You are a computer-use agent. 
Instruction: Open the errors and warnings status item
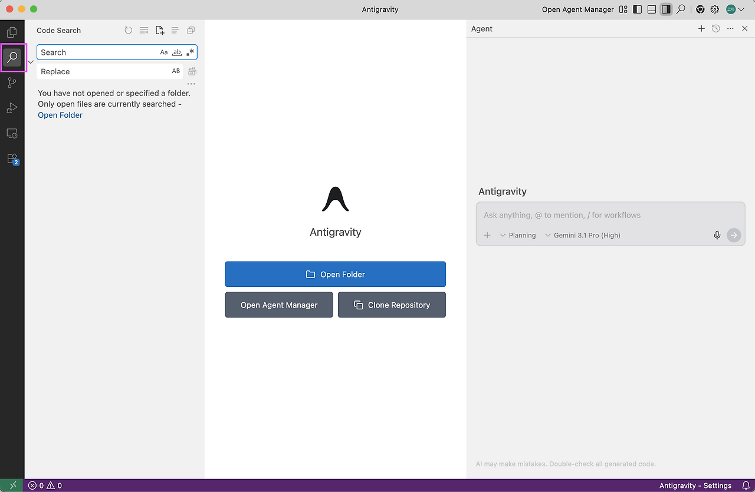tap(45, 486)
